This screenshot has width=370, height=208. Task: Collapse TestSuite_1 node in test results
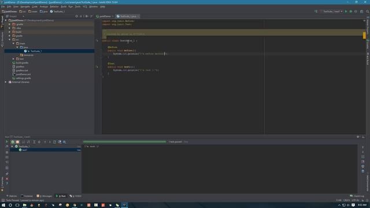(x=12, y=146)
